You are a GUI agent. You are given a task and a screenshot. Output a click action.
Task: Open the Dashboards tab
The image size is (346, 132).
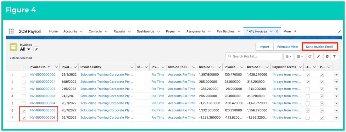[145, 31]
